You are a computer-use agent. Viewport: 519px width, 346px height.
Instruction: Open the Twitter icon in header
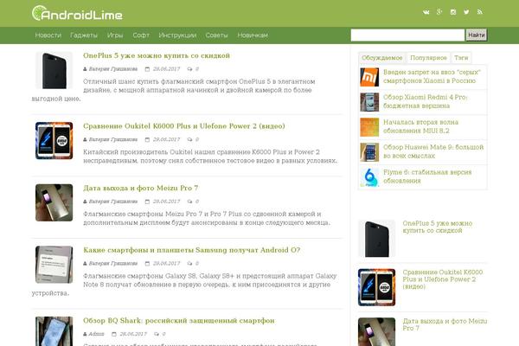[466, 12]
